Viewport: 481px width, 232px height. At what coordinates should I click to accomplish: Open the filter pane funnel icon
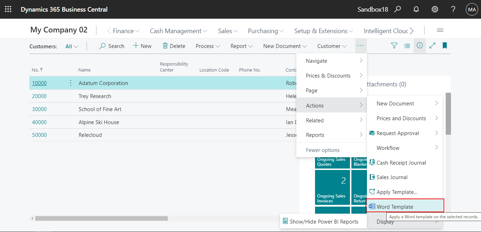tap(394, 46)
